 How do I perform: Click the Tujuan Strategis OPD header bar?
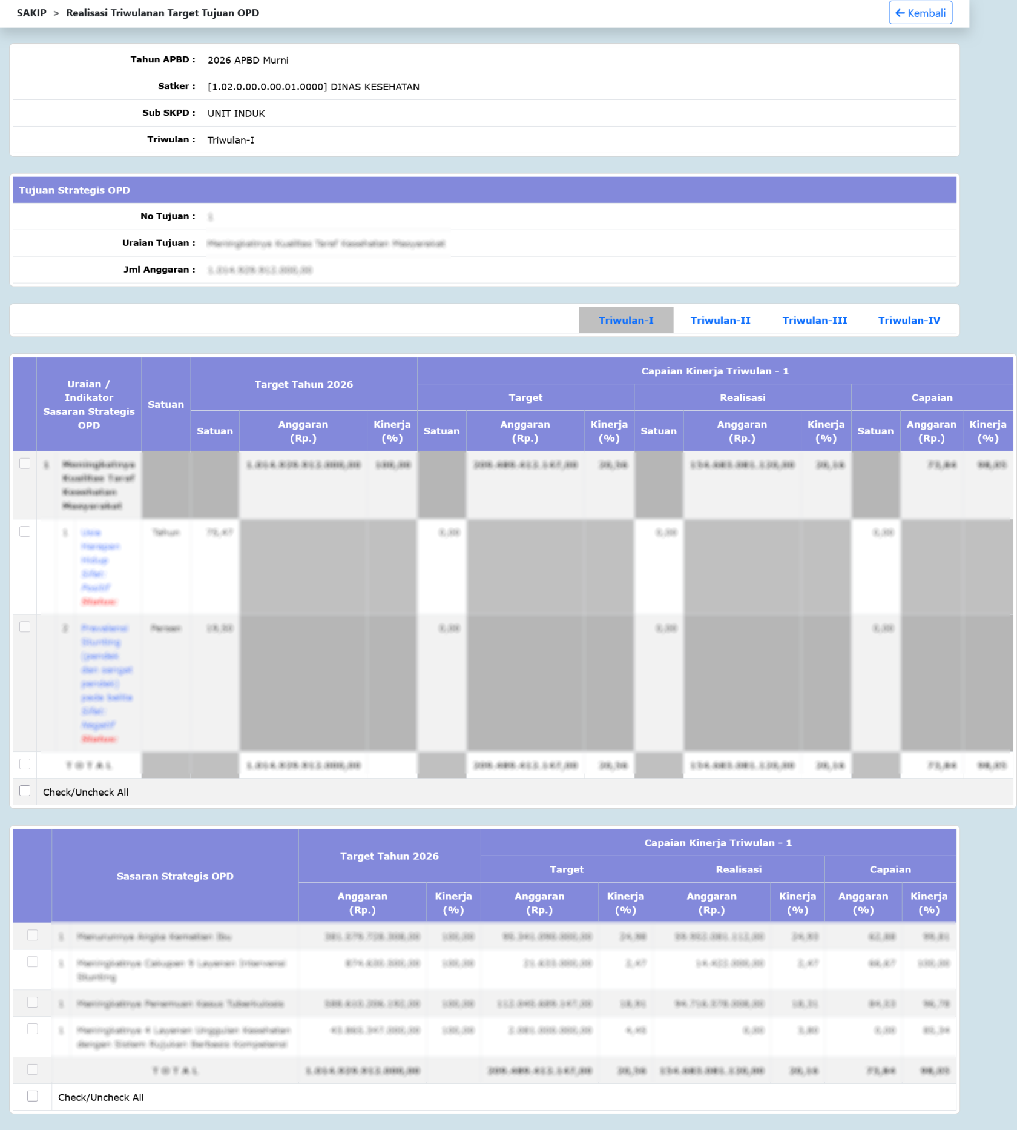[484, 190]
